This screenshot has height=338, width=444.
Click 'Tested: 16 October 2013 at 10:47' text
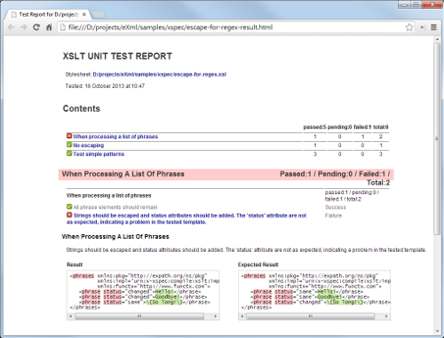[x=105, y=86]
